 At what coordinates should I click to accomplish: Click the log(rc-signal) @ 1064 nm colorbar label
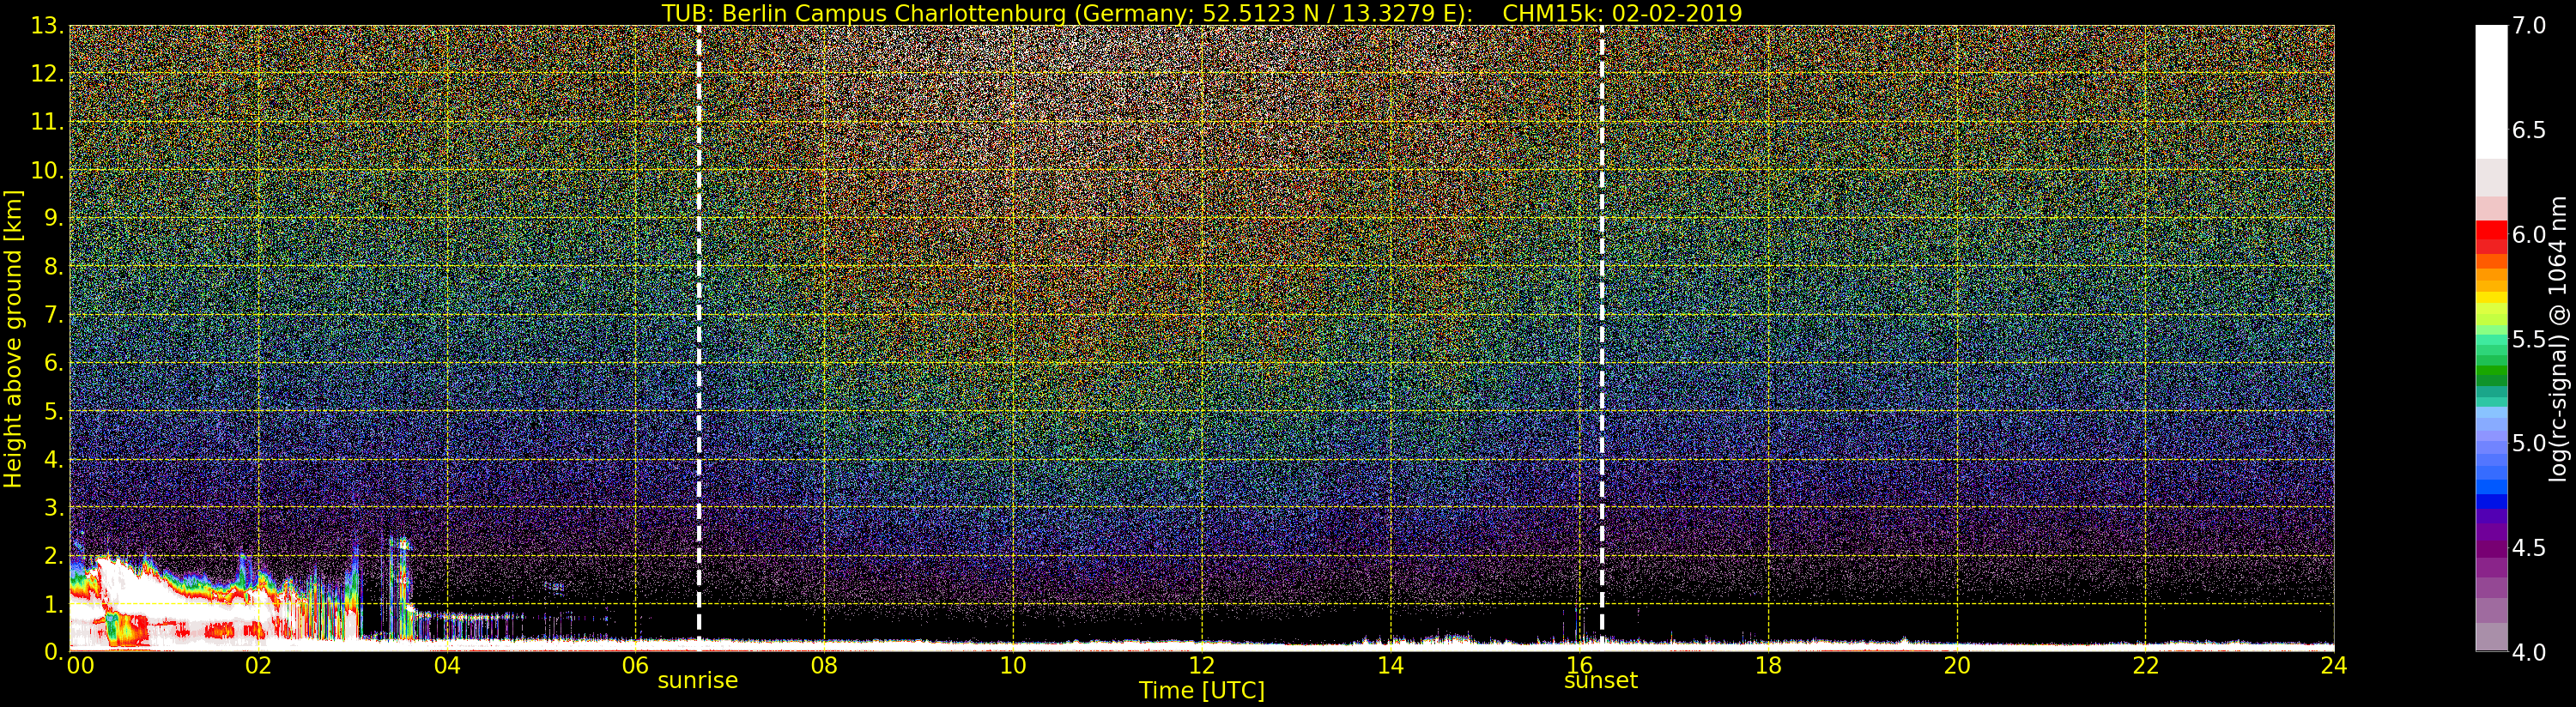click(x=2558, y=339)
